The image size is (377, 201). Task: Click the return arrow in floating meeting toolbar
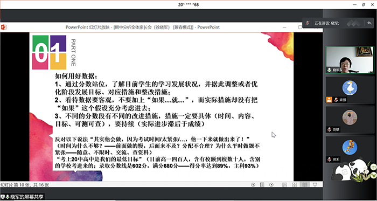[x=369, y=23]
